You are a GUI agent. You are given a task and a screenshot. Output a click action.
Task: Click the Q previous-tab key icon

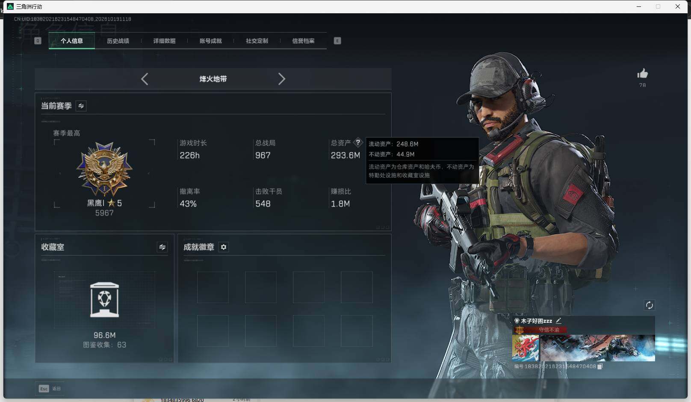[x=38, y=41]
